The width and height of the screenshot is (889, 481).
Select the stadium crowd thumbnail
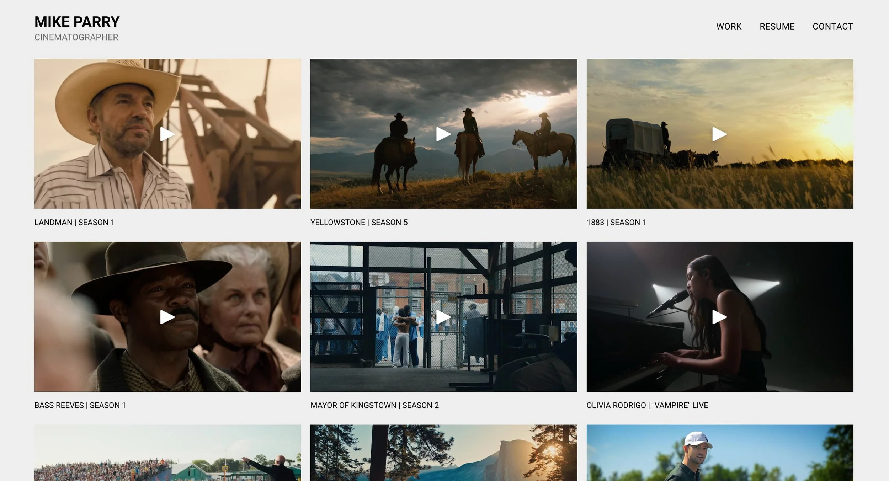click(x=167, y=453)
